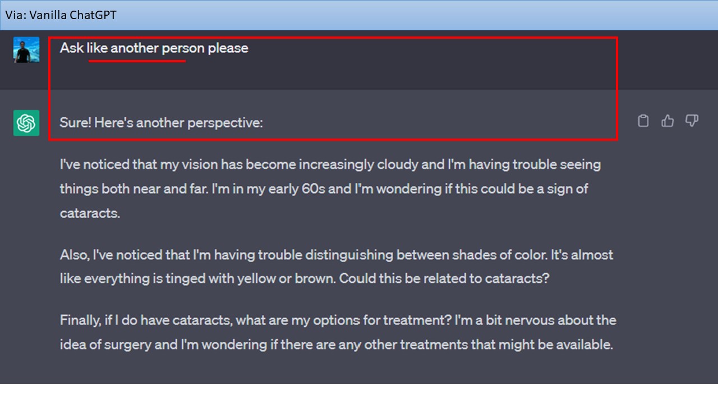Screen dimensions: 718x404
Task: Click the red underline beneath 'like another'
Action: coord(137,61)
